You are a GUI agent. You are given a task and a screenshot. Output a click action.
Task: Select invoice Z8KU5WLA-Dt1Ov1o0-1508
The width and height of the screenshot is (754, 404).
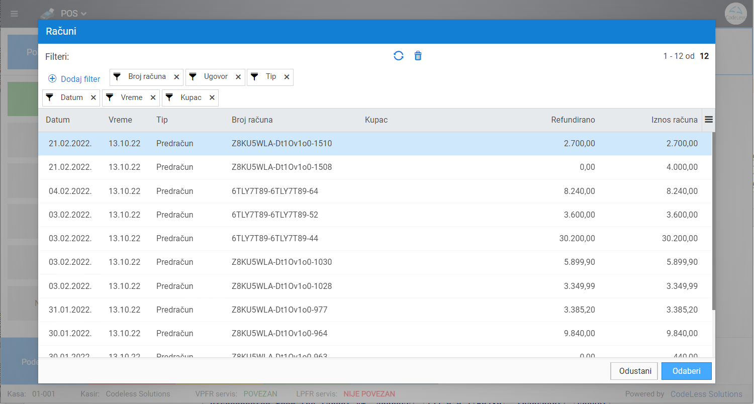coord(375,167)
